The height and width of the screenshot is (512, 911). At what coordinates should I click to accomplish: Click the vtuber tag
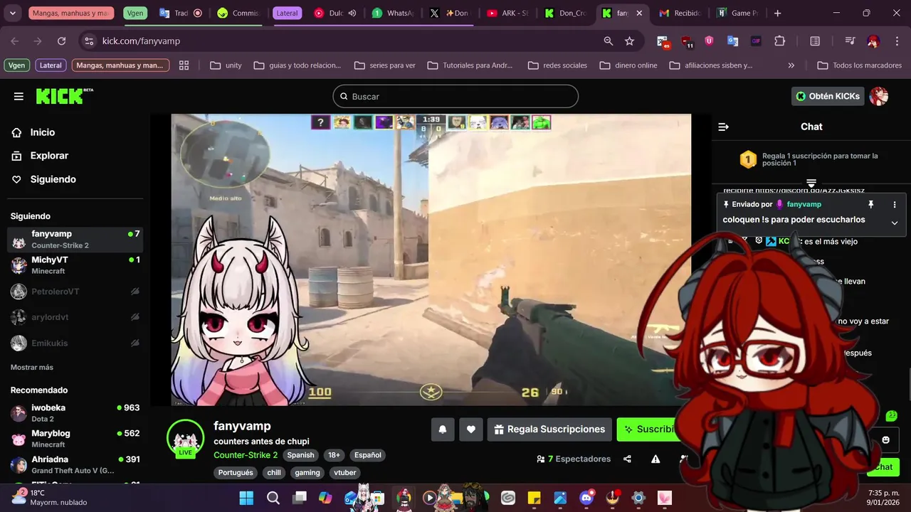click(x=345, y=472)
